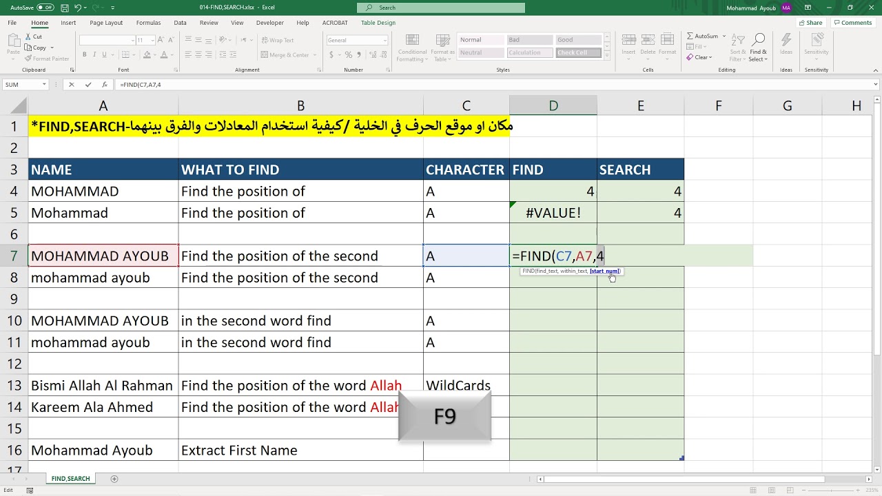This screenshot has width=882, height=496.
Task: Apply the Good cell style
Action: click(x=578, y=40)
